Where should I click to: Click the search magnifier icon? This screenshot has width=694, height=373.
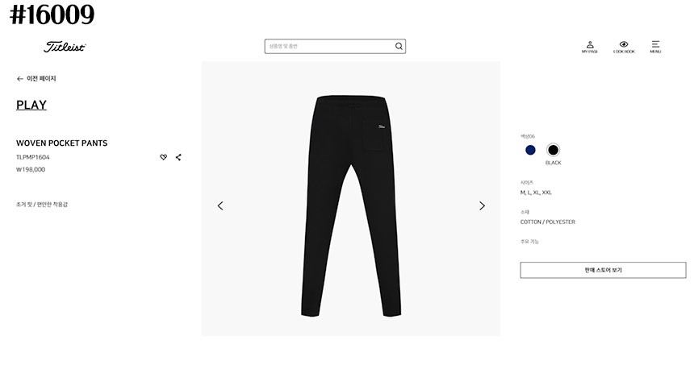(x=399, y=47)
